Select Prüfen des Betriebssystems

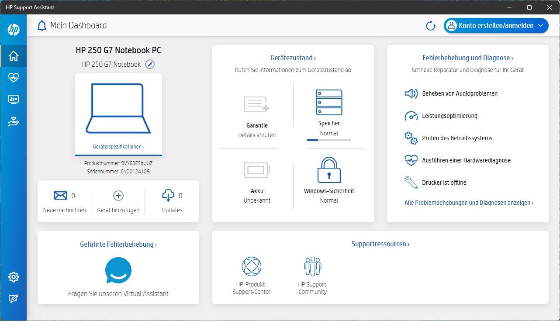point(457,138)
